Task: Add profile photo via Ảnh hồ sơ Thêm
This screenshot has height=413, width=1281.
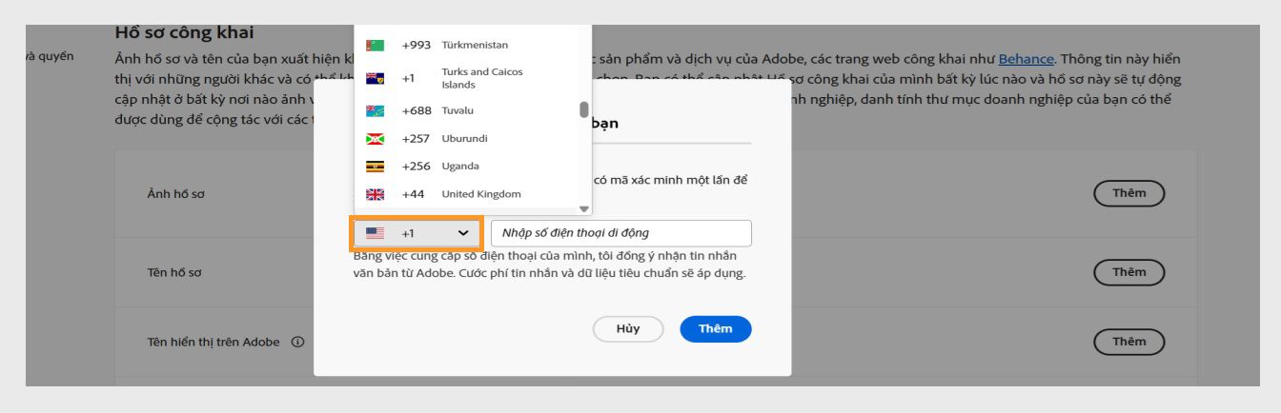Action: coord(1129,193)
